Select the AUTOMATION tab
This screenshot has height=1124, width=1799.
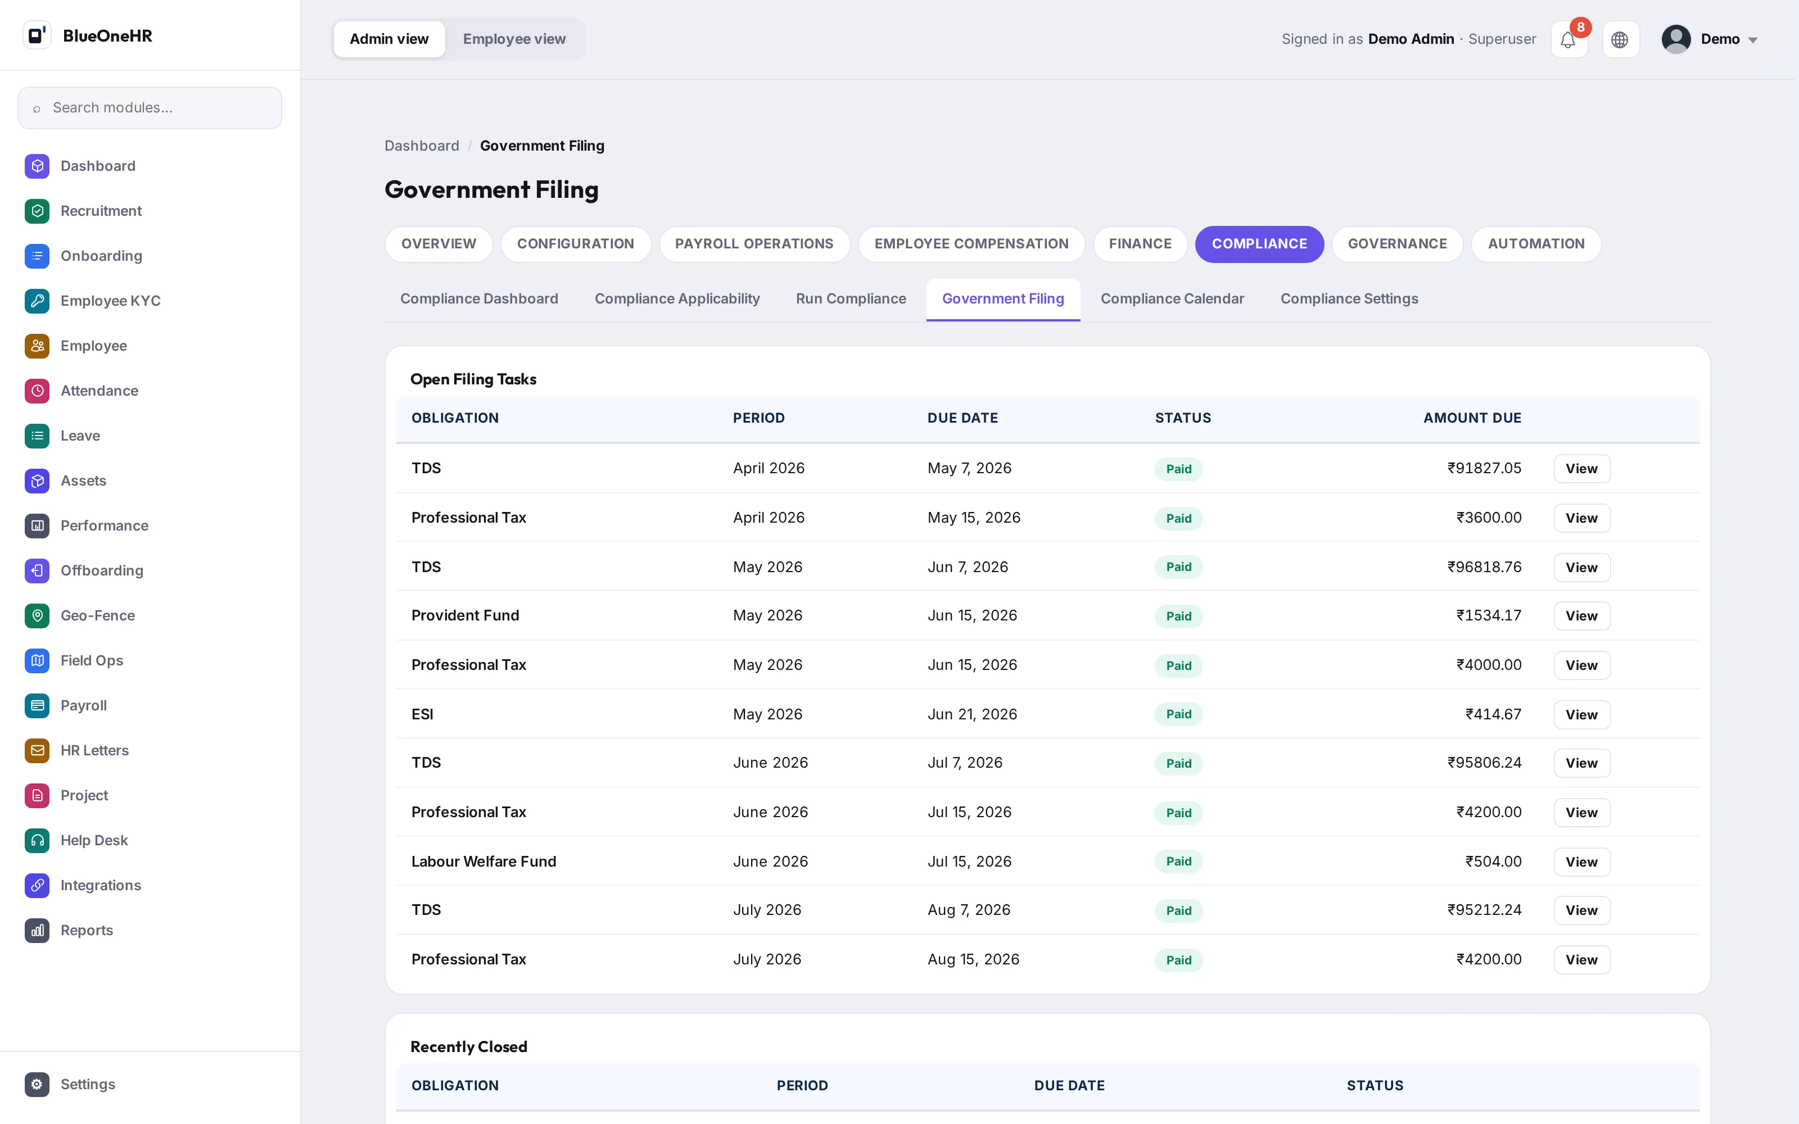1536,244
